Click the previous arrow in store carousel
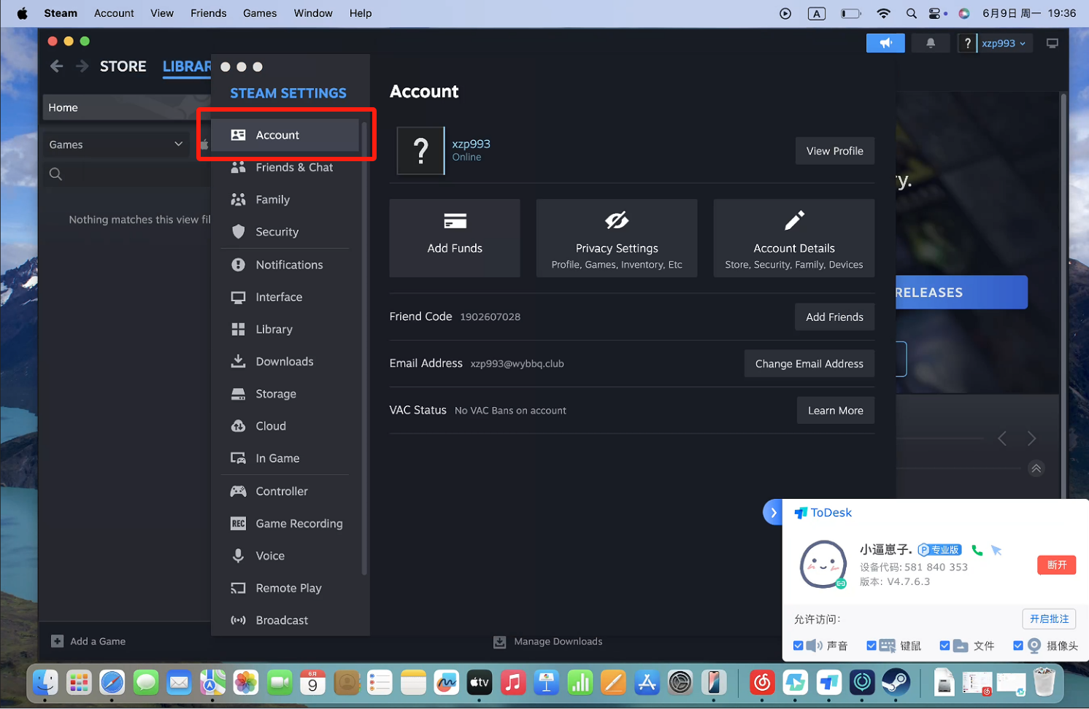Image resolution: width=1089 pixels, height=709 pixels. (1002, 438)
